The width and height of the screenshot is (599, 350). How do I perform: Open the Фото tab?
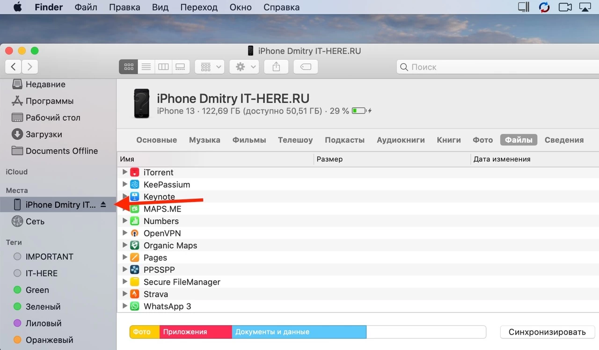coord(482,140)
